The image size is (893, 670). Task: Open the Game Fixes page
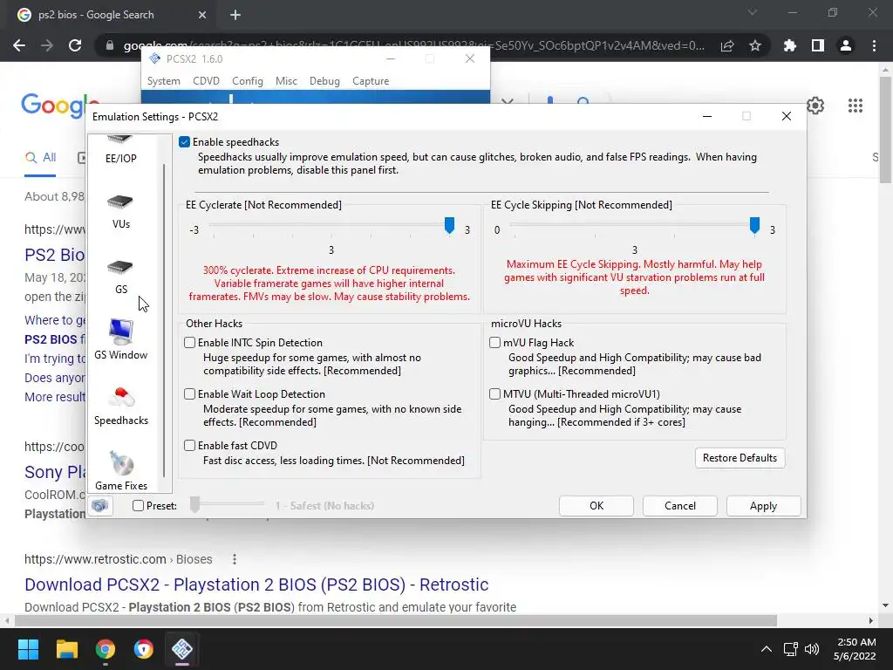click(x=120, y=472)
